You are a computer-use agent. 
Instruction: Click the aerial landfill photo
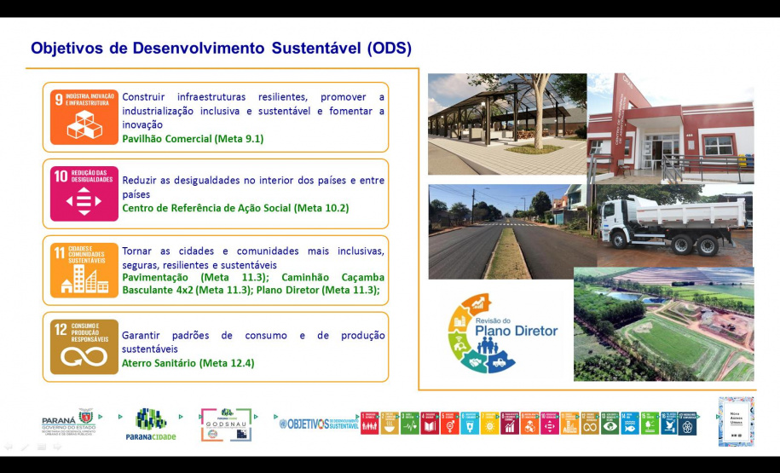coord(663,324)
